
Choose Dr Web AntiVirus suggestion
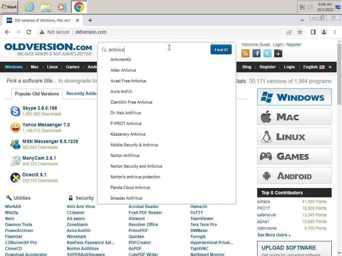tap(167, 113)
